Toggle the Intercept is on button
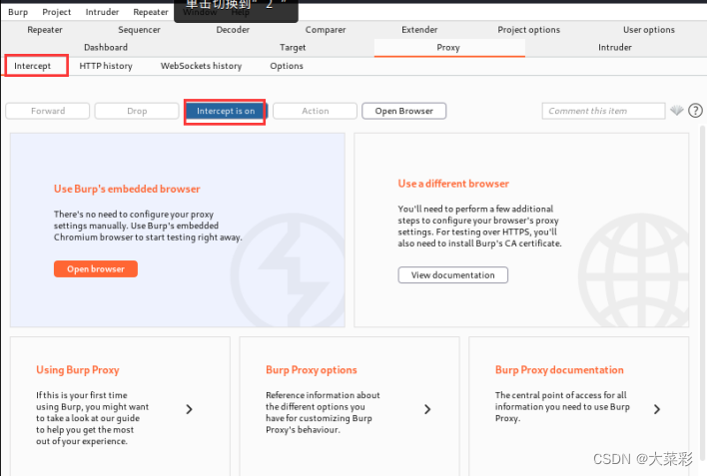 226,111
